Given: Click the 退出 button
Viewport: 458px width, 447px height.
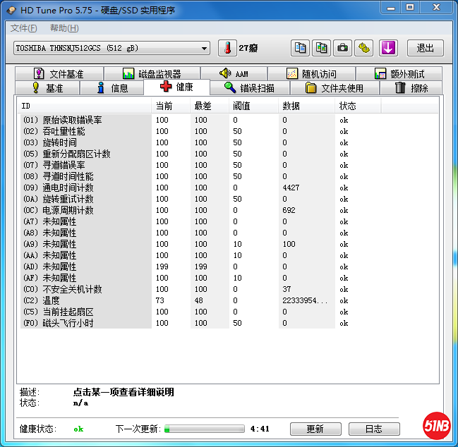Looking at the screenshot, I should click(425, 48).
